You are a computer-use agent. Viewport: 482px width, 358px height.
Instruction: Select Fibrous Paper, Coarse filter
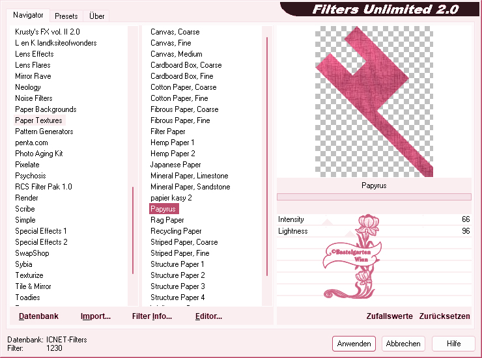coord(184,109)
